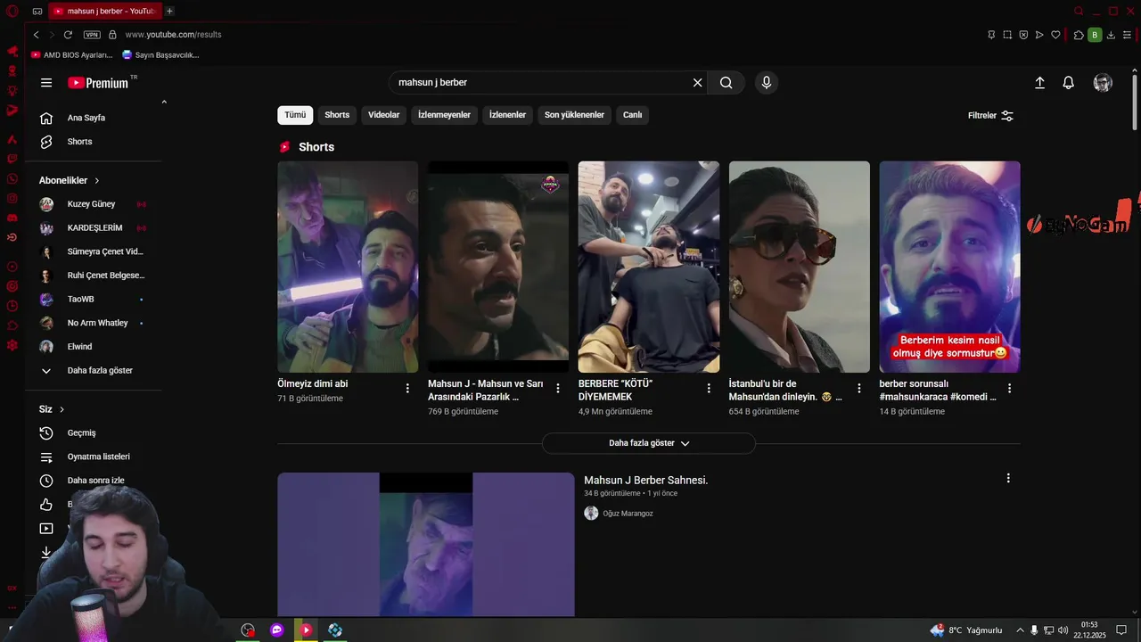1141x642 pixels.
Task: Open Twitch in the Opera sidebar
Action: (12, 159)
